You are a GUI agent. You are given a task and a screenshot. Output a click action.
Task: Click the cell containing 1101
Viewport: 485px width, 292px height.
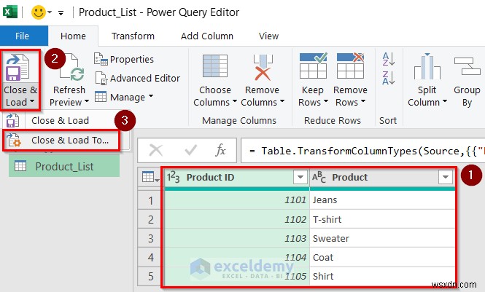point(237,200)
